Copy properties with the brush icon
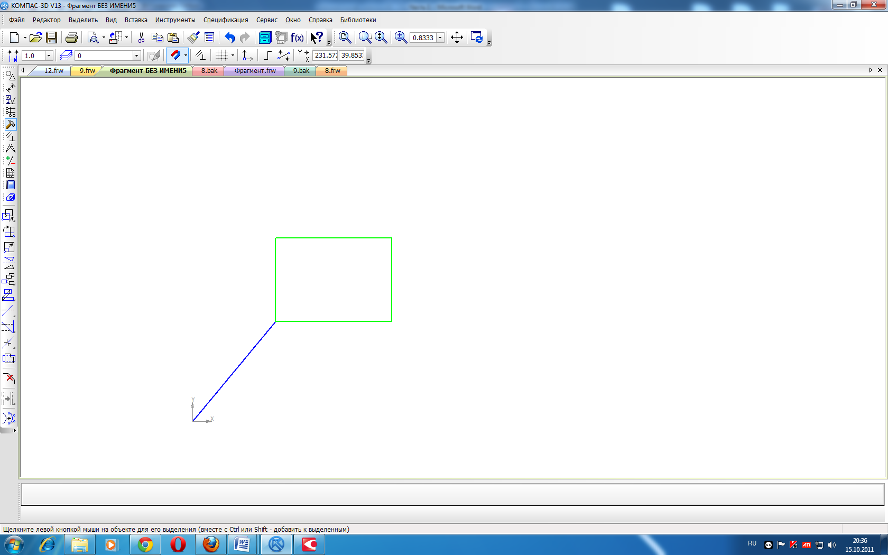 pyautogui.click(x=193, y=38)
